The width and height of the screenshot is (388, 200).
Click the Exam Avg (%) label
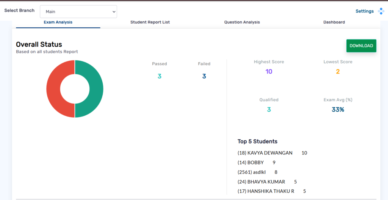pos(338,100)
